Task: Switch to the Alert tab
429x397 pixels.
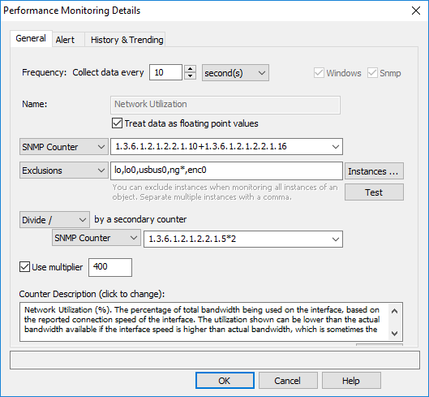Action: click(x=65, y=40)
